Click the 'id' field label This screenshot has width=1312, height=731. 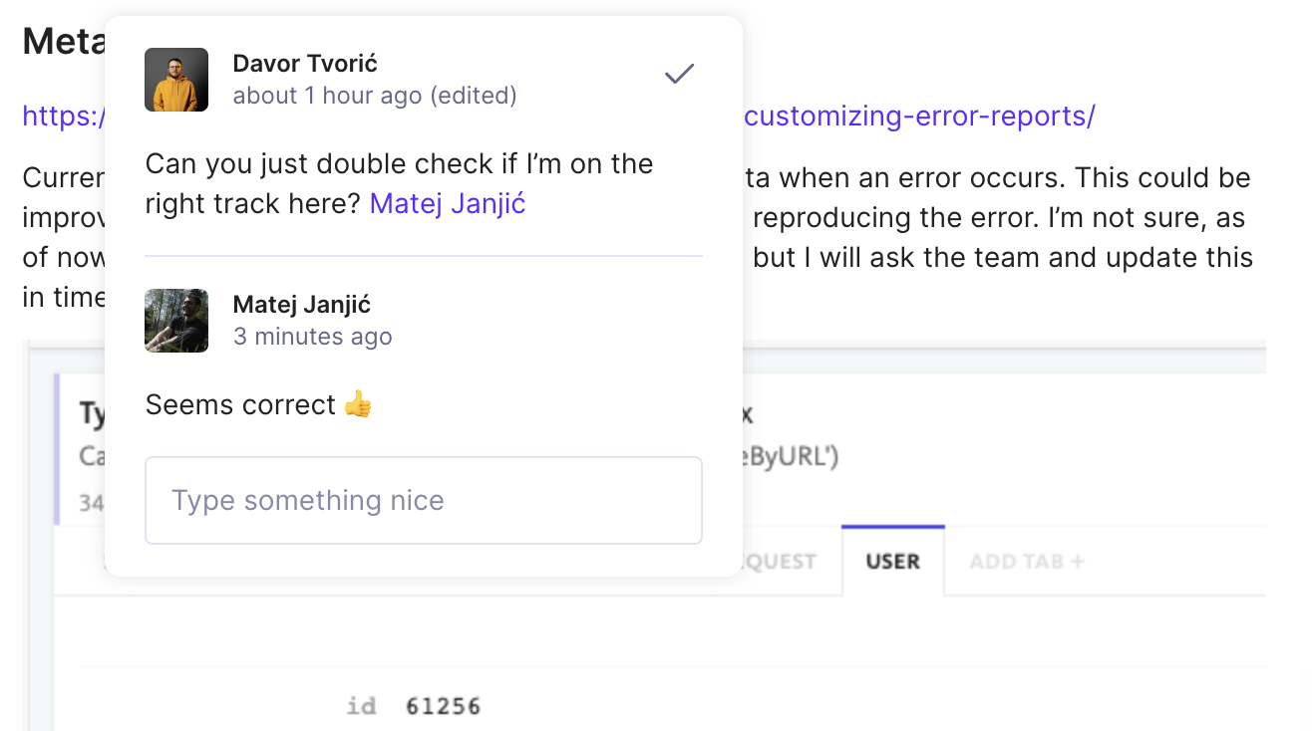[x=361, y=707]
